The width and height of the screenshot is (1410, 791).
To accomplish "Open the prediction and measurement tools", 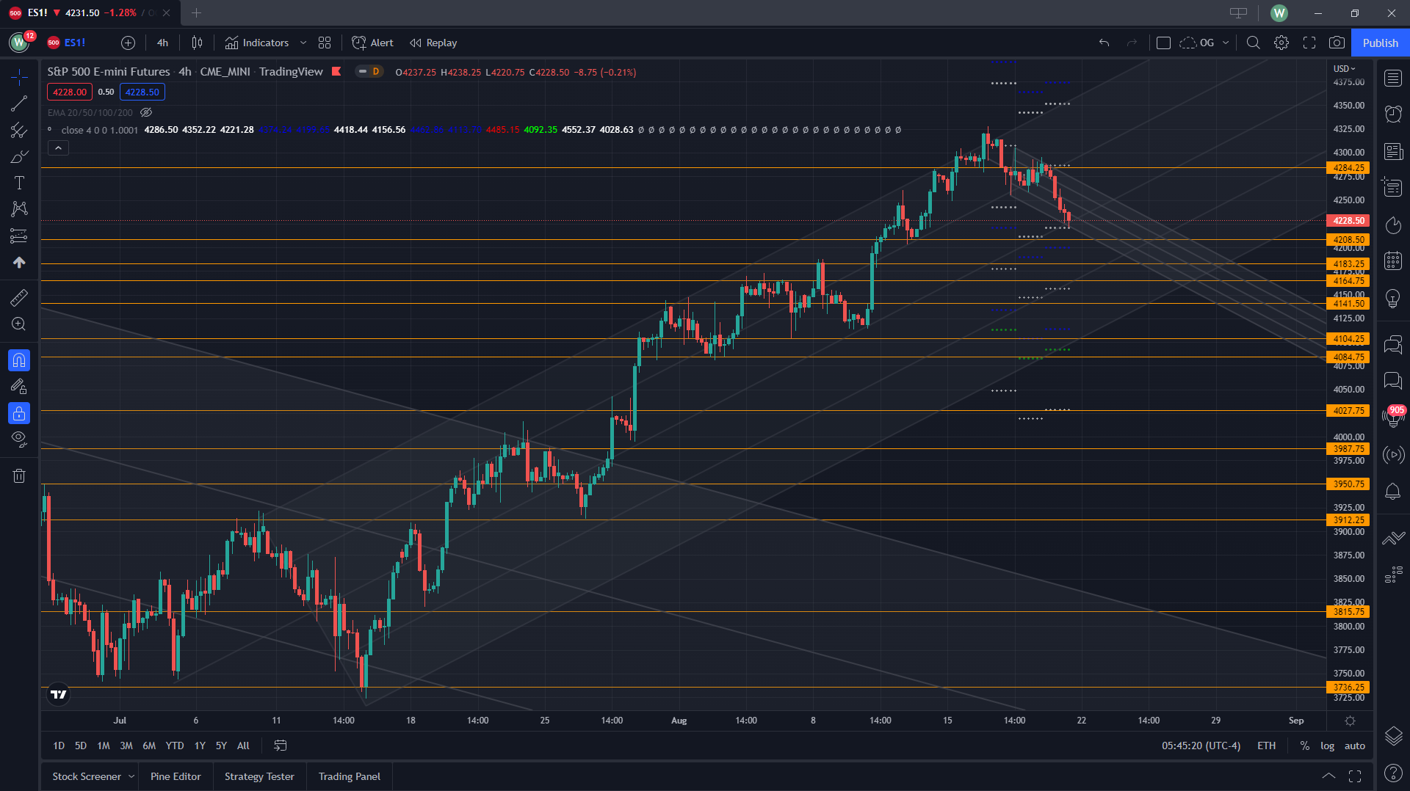I will pyautogui.click(x=19, y=236).
